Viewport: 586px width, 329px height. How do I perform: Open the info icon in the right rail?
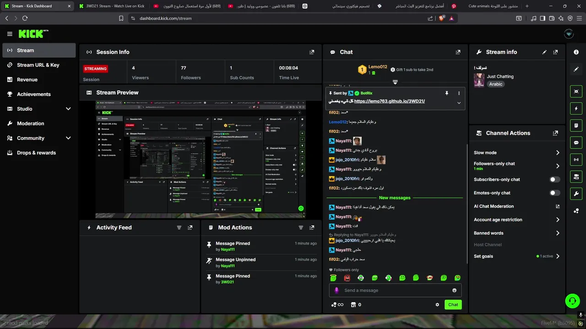576,52
